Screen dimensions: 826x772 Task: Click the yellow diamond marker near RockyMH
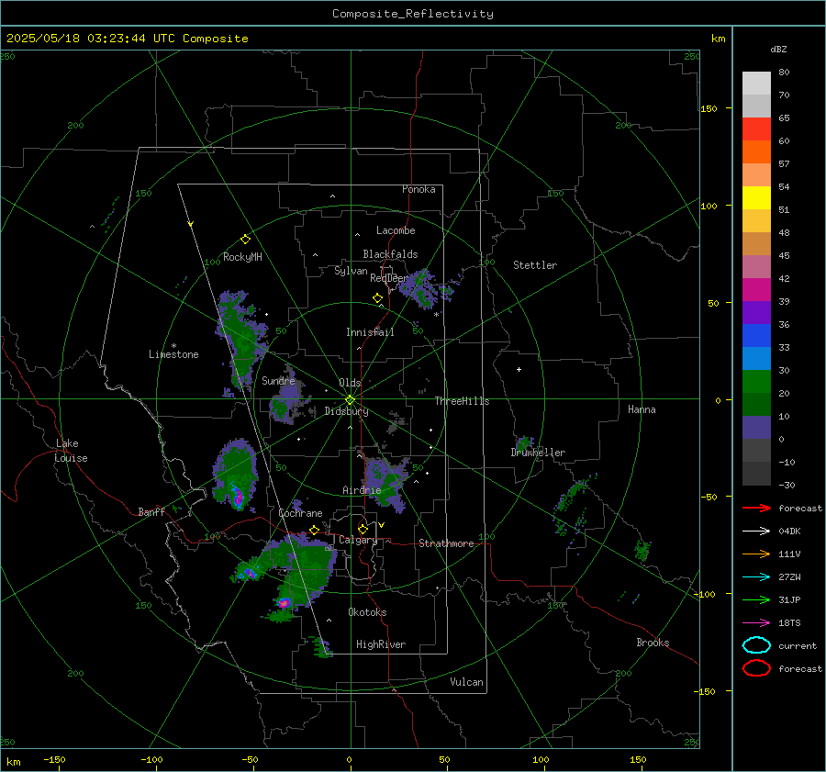(245, 240)
